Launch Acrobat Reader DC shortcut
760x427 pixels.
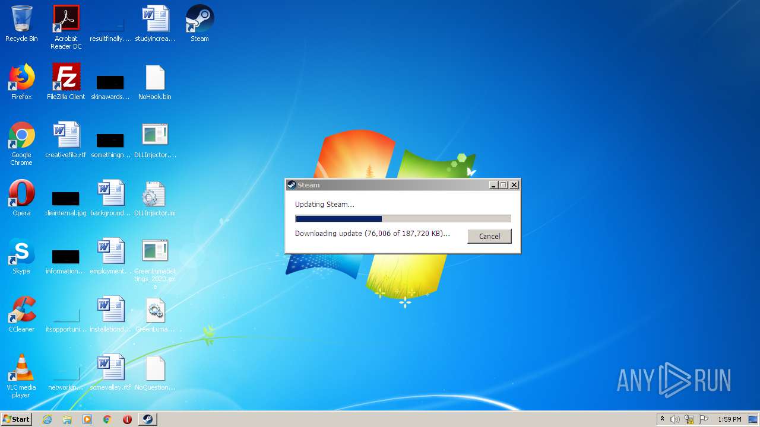66,28
